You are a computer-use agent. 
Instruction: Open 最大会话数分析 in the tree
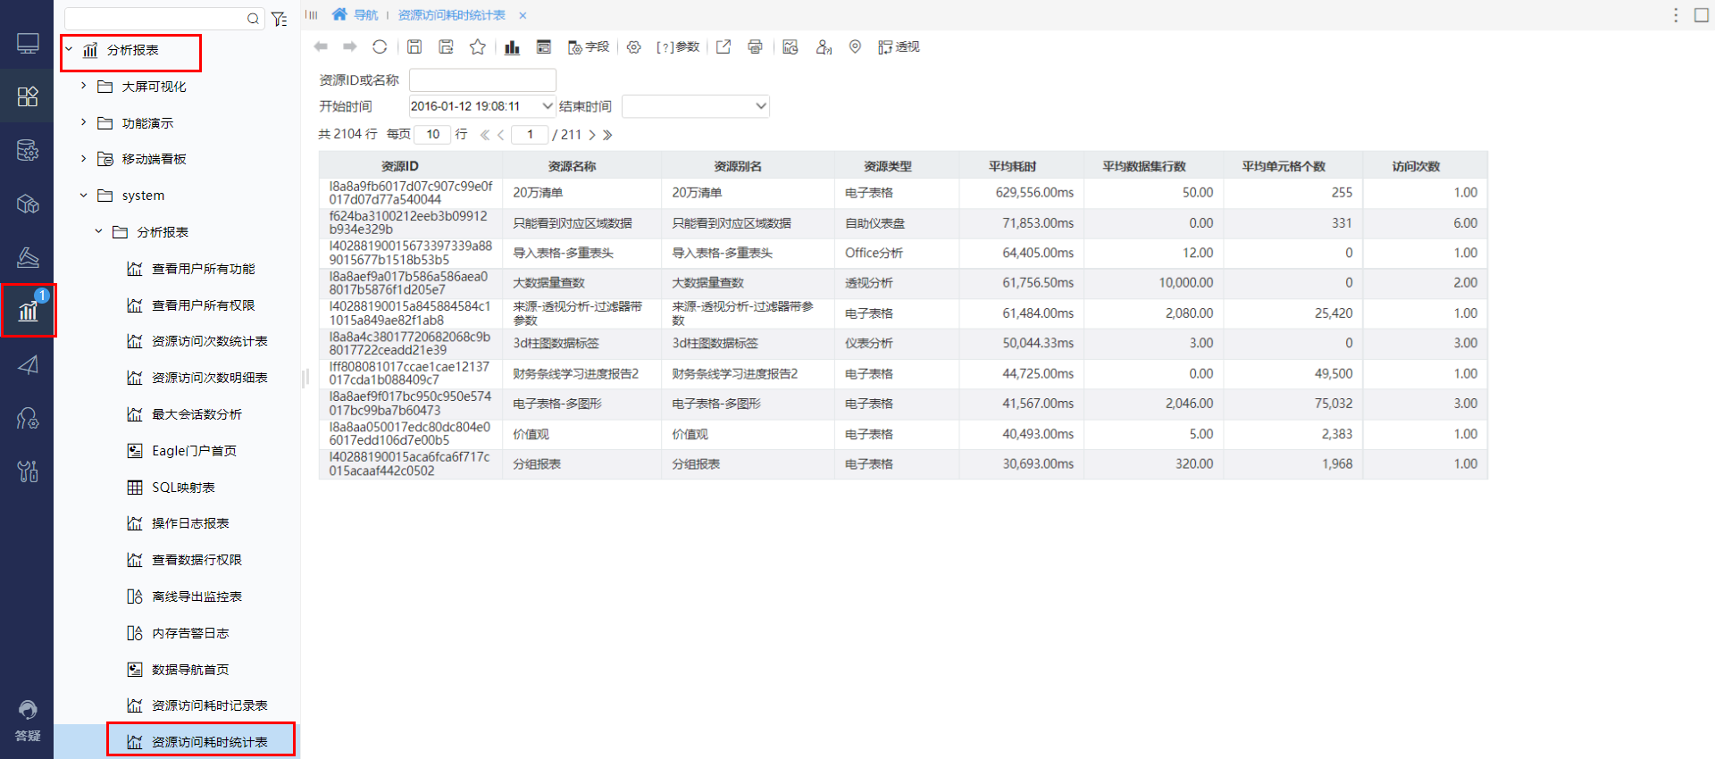[x=185, y=414]
